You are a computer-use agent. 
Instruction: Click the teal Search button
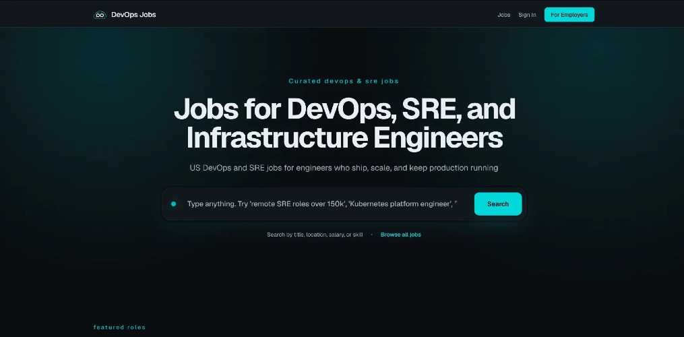(498, 204)
